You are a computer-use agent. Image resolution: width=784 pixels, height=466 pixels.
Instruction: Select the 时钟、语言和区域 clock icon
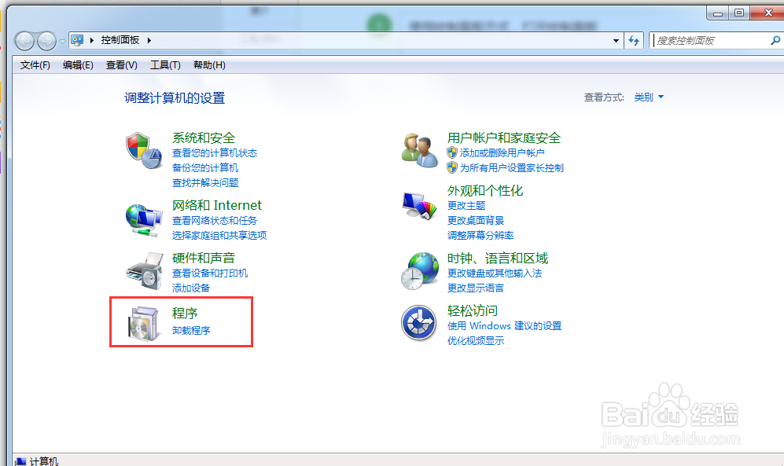click(418, 270)
